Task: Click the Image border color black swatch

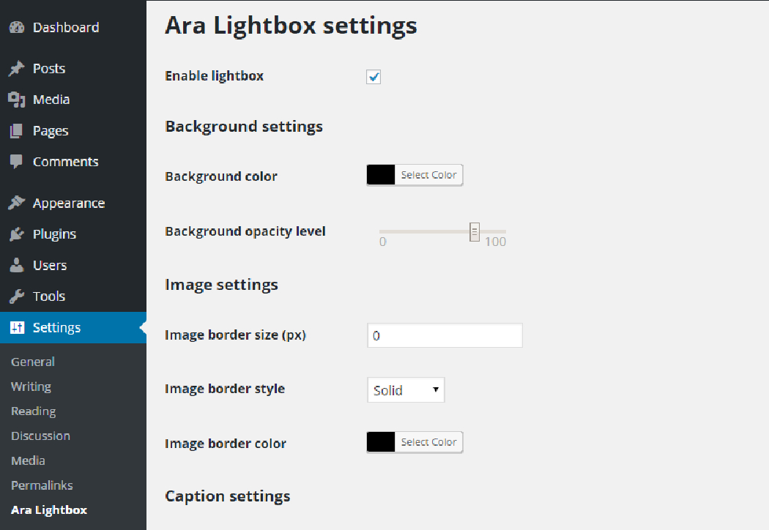Action: coord(381,442)
